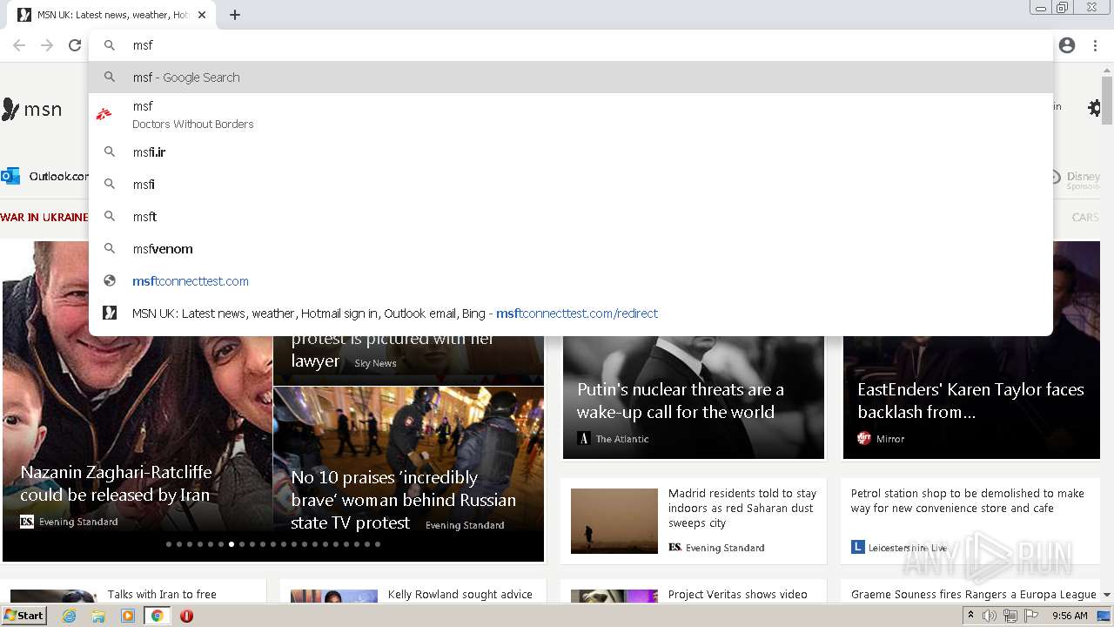Reload the page with the refresh icon
This screenshot has width=1114, height=627.
(x=75, y=45)
